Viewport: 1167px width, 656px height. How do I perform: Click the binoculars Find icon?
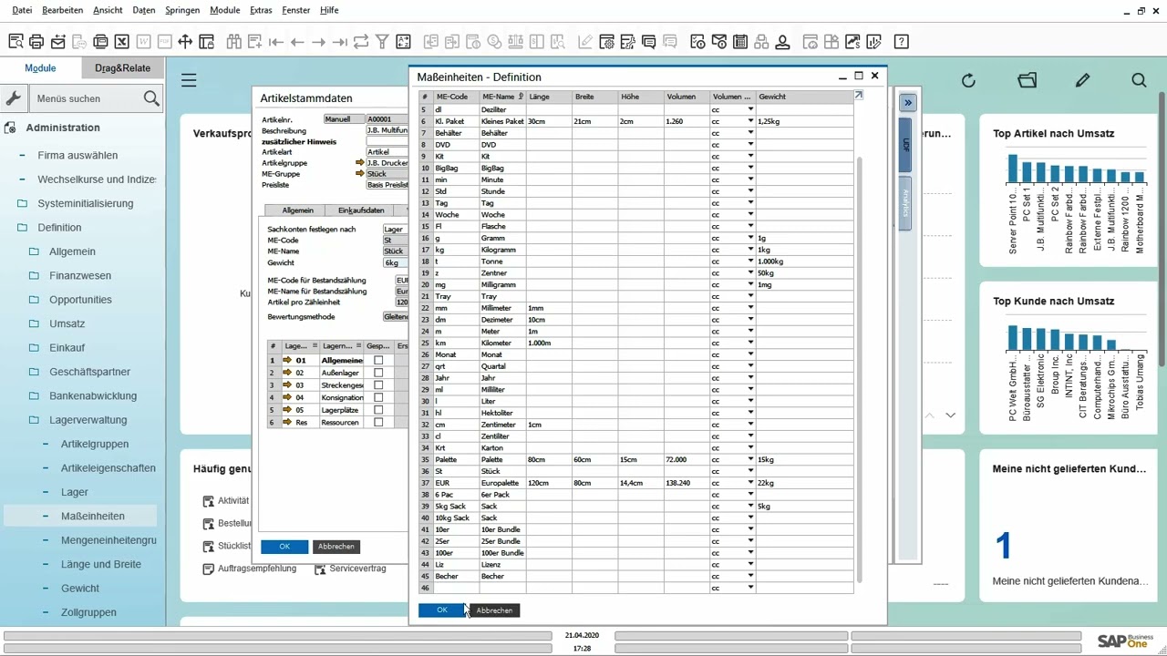pos(233,42)
